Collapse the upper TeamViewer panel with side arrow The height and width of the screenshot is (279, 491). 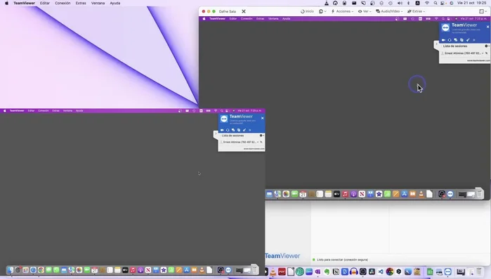(x=436, y=44)
